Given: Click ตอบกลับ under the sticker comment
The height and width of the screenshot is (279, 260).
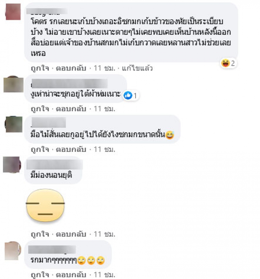Looking at the screenshot, I should (71, 234).
